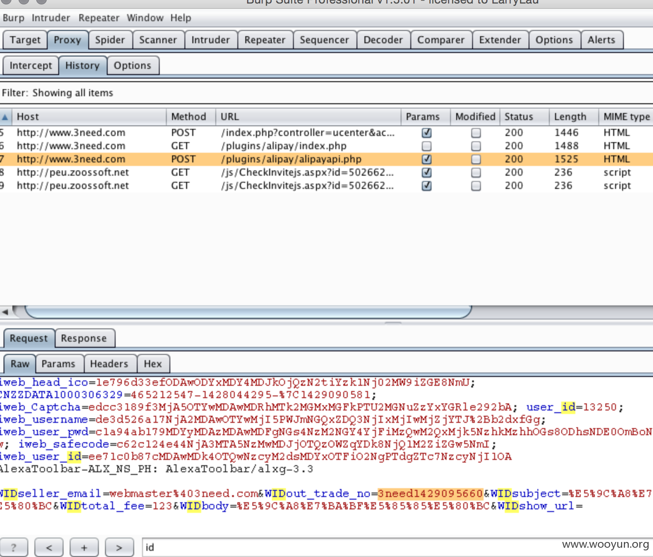Open the Alerts tab

tap(601, 40)
